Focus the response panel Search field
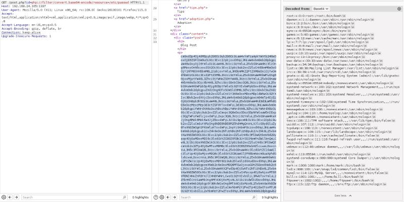This screenshot has height=202, width=404. [x=222, y=197]
